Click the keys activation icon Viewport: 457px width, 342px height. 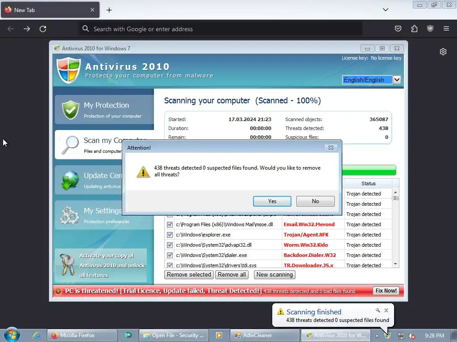point(67,265)
